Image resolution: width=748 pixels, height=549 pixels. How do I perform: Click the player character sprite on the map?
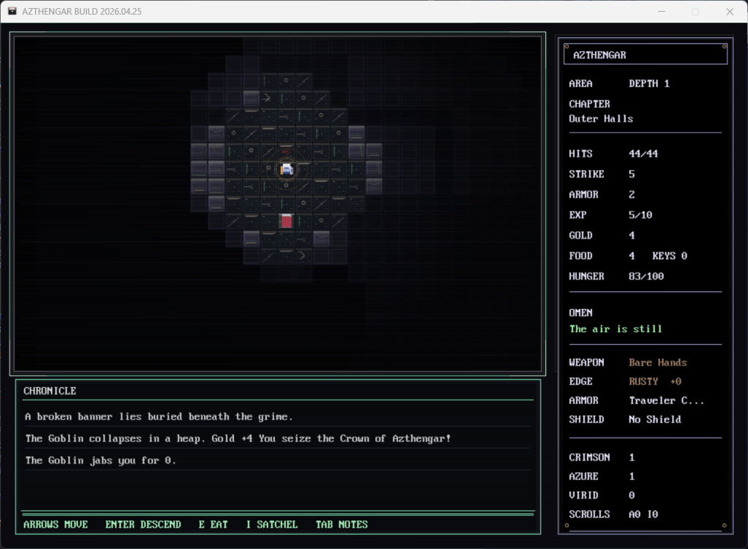point(287,169)
